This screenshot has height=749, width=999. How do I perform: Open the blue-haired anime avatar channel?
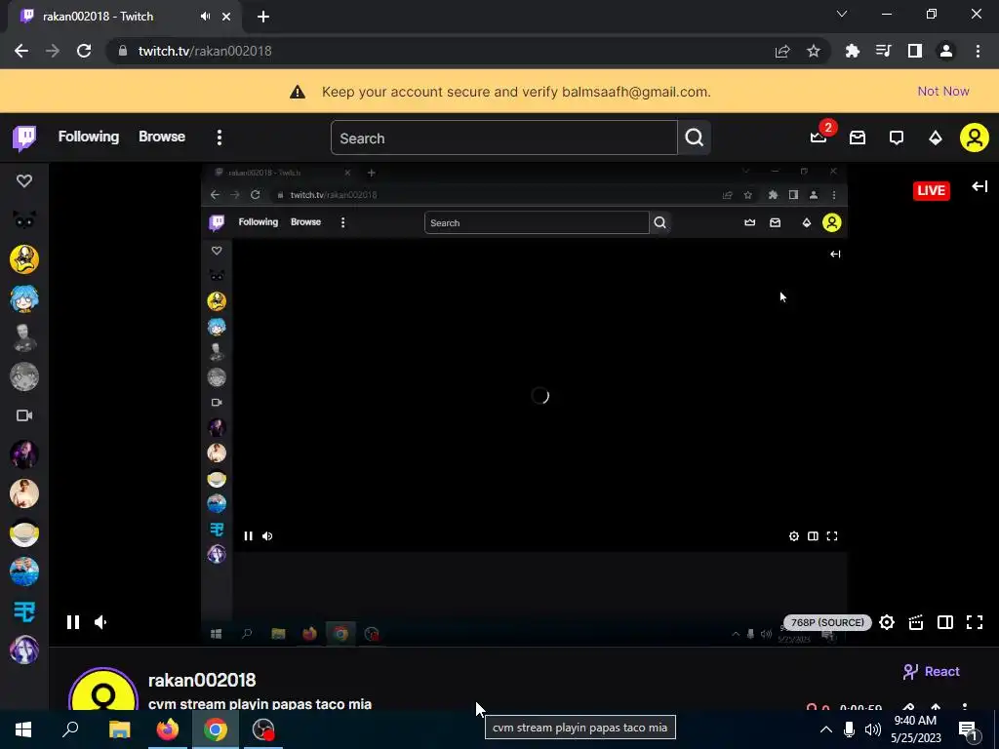coord(24,298)
